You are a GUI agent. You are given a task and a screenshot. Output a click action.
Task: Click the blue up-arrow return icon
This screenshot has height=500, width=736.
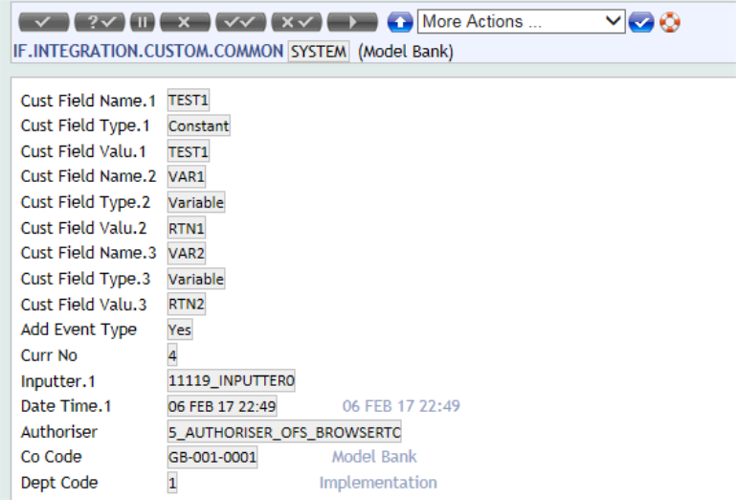point(399,22)
